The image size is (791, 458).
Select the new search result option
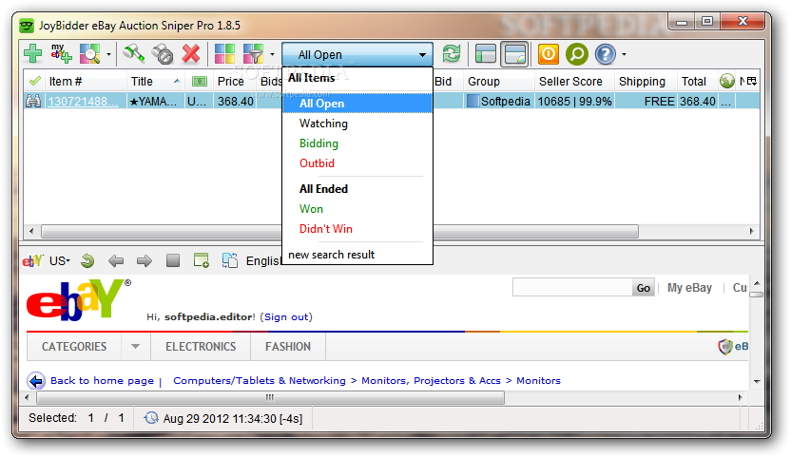(332, 255)
